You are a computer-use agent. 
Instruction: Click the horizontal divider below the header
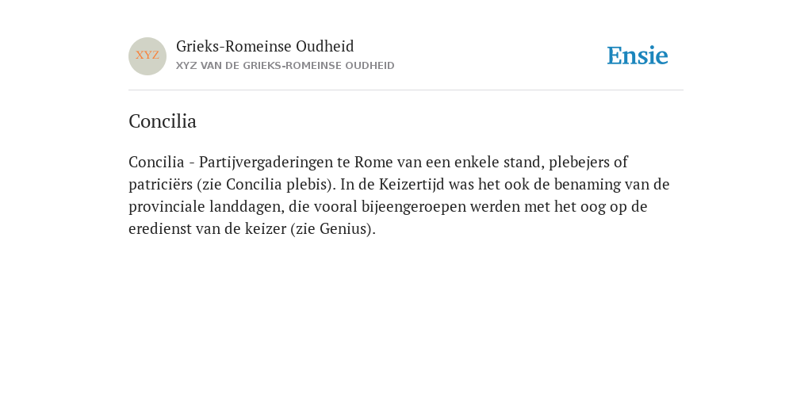pyautogui.click(x=406, y=90)
